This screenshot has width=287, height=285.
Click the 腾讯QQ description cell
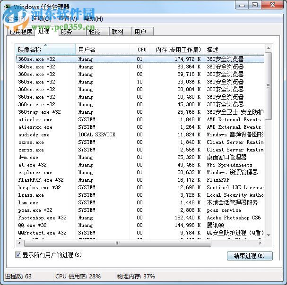(216, 225)
